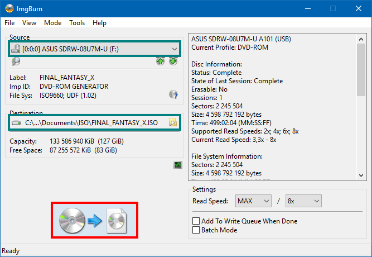Click the view media information magnifier icon

(x=16, y=61)
